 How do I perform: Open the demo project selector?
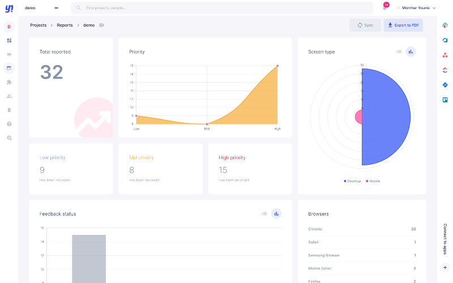pos(41,8)
